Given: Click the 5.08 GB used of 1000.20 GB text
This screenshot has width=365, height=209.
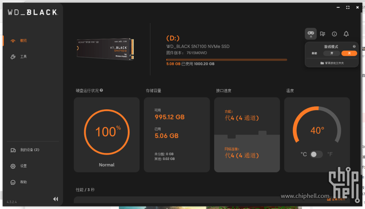Looking at the screenshot, I should [190, 64].
